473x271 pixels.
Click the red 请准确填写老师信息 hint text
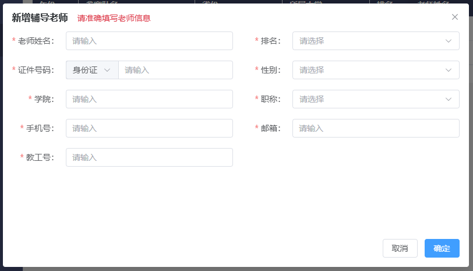click(x=114, y=18)
